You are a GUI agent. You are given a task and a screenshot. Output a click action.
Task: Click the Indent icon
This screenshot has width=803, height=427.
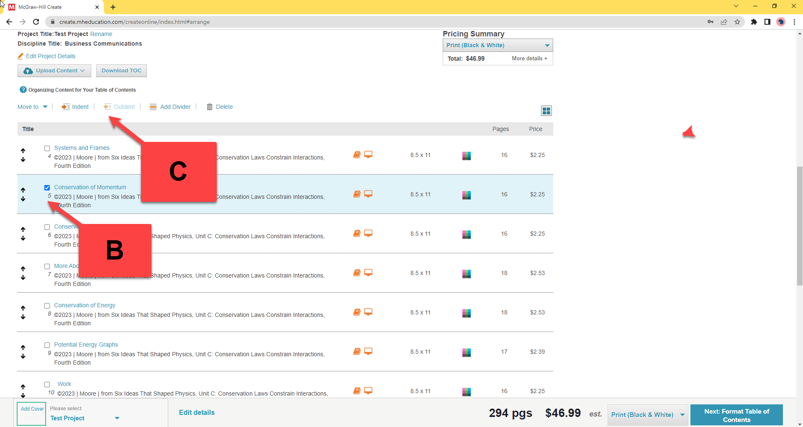click(x=66, y=107)
